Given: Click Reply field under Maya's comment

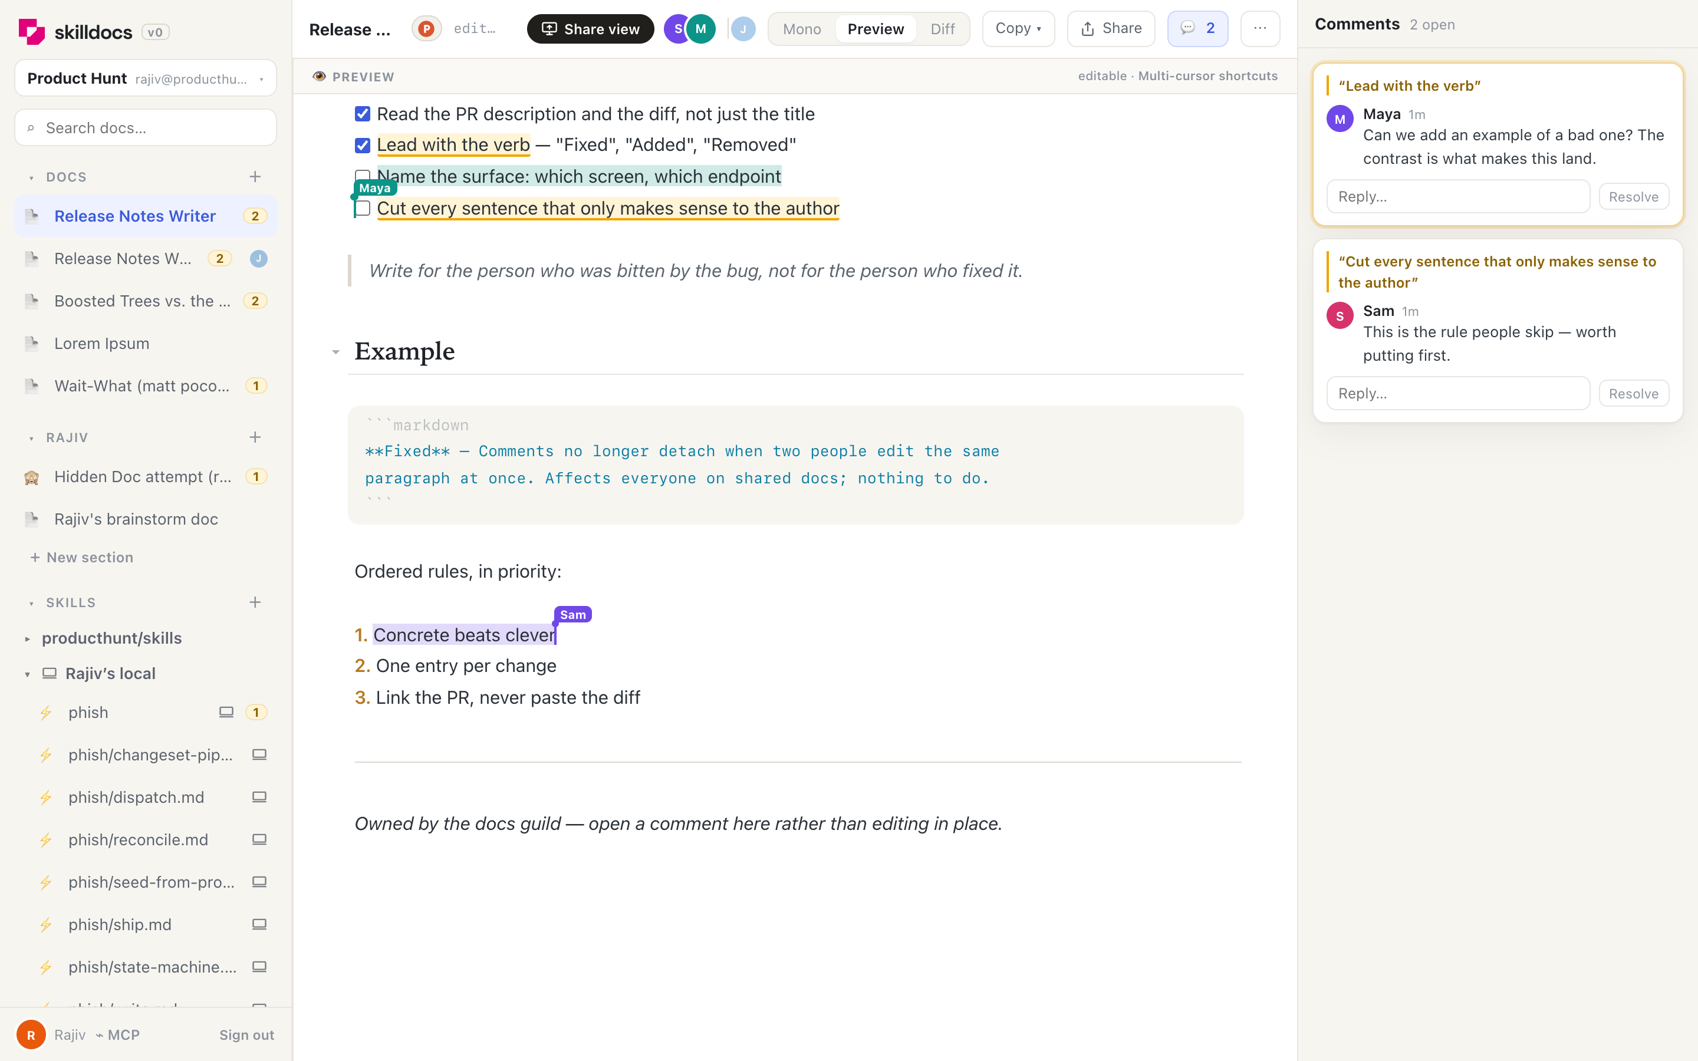Looking at the screenshot, I should tap(1458, 196).
